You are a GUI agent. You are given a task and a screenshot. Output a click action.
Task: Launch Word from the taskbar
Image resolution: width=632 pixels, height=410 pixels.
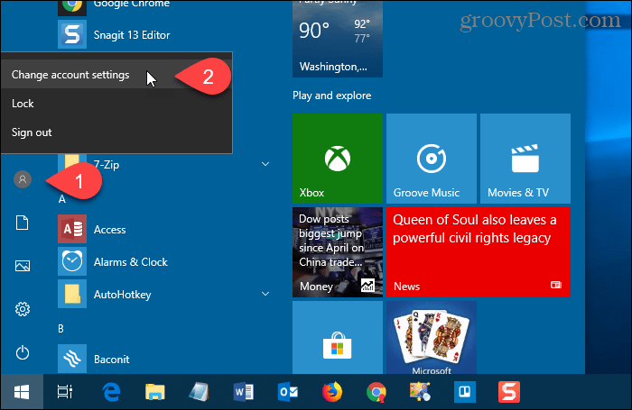coord(244,392)
